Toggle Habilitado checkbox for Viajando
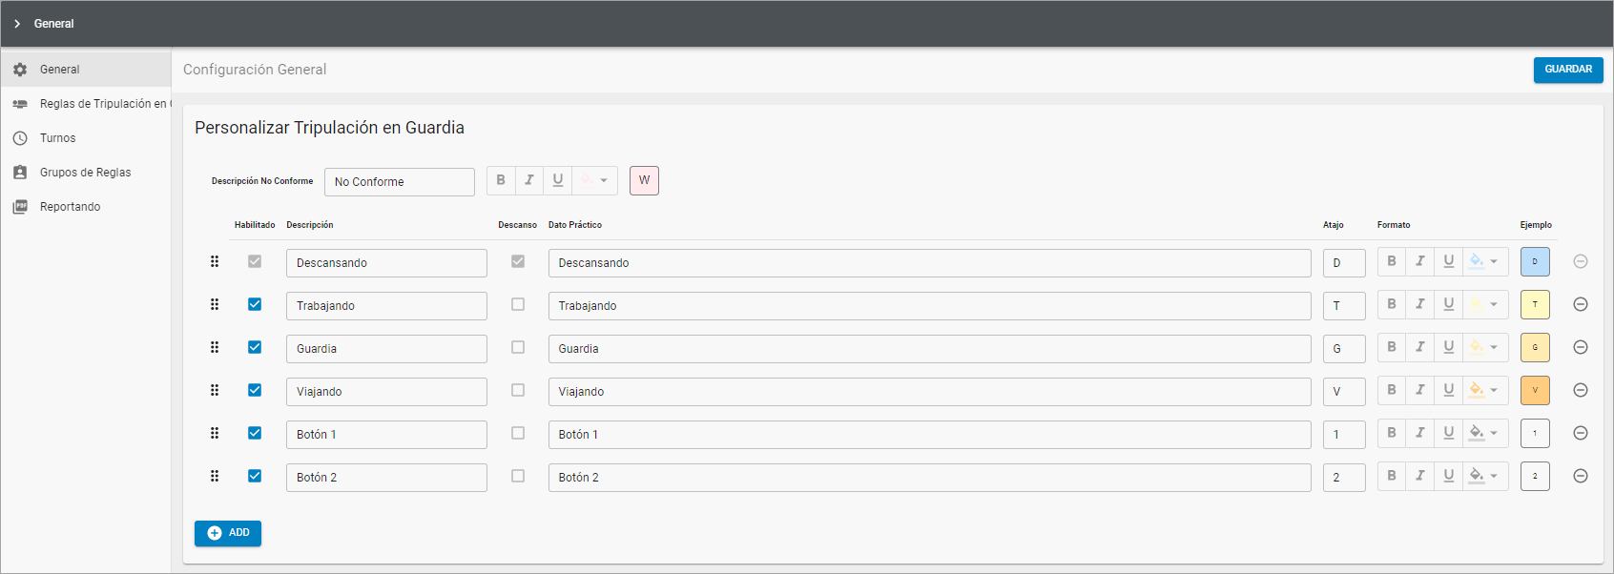 pyautogui.click(x=255, y=390)
